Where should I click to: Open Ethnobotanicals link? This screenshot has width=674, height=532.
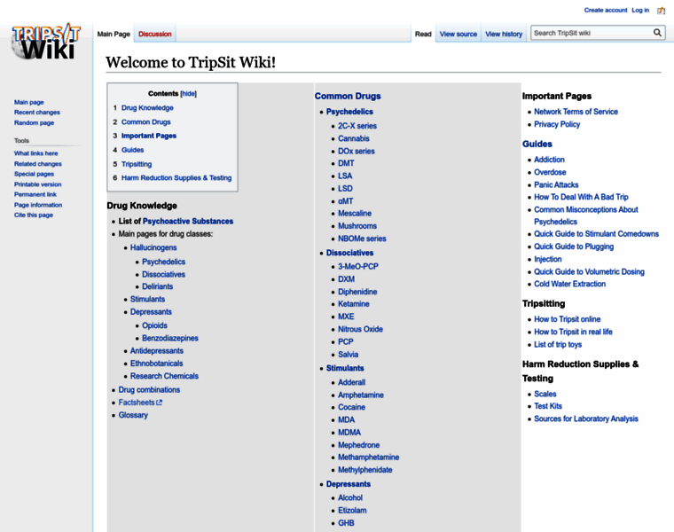156,364
